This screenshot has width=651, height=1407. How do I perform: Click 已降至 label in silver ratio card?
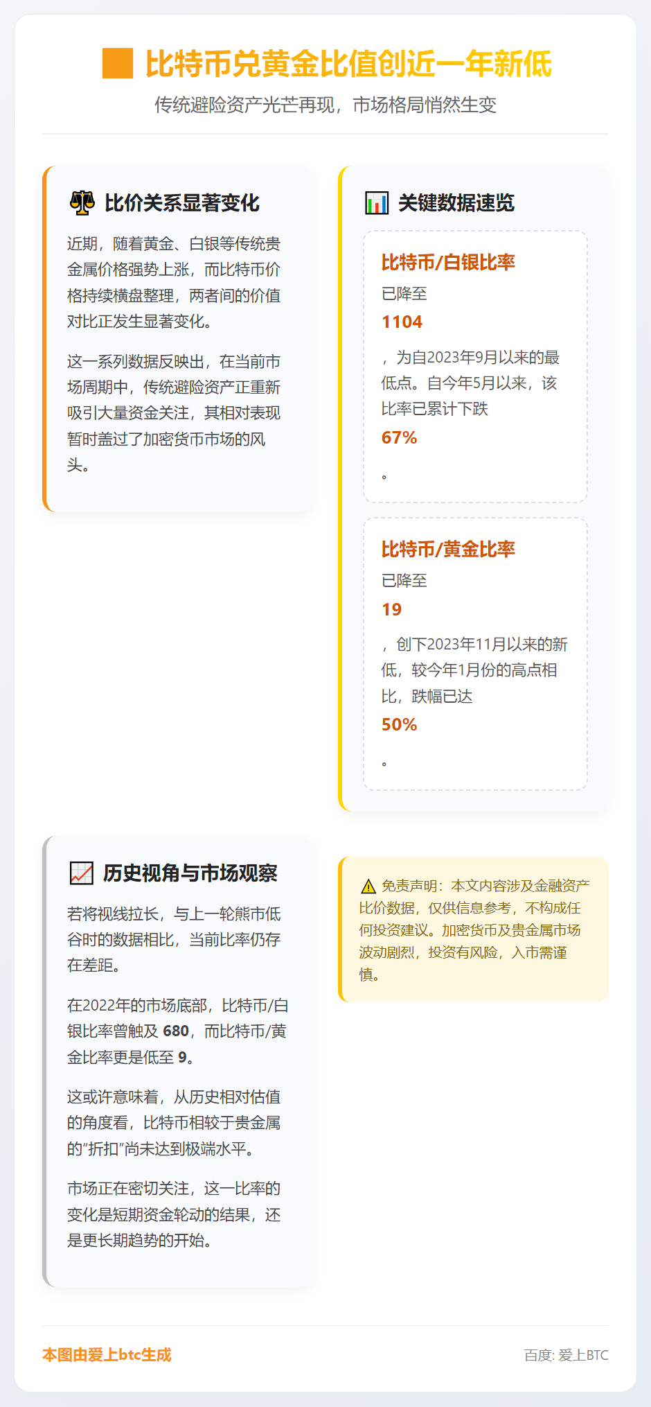404,294
